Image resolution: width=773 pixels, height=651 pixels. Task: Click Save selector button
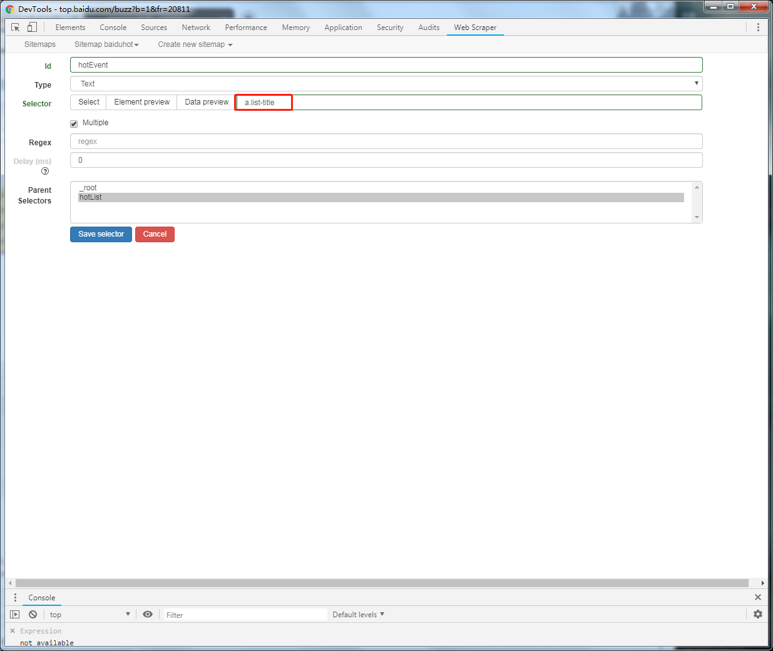[101, 234]
